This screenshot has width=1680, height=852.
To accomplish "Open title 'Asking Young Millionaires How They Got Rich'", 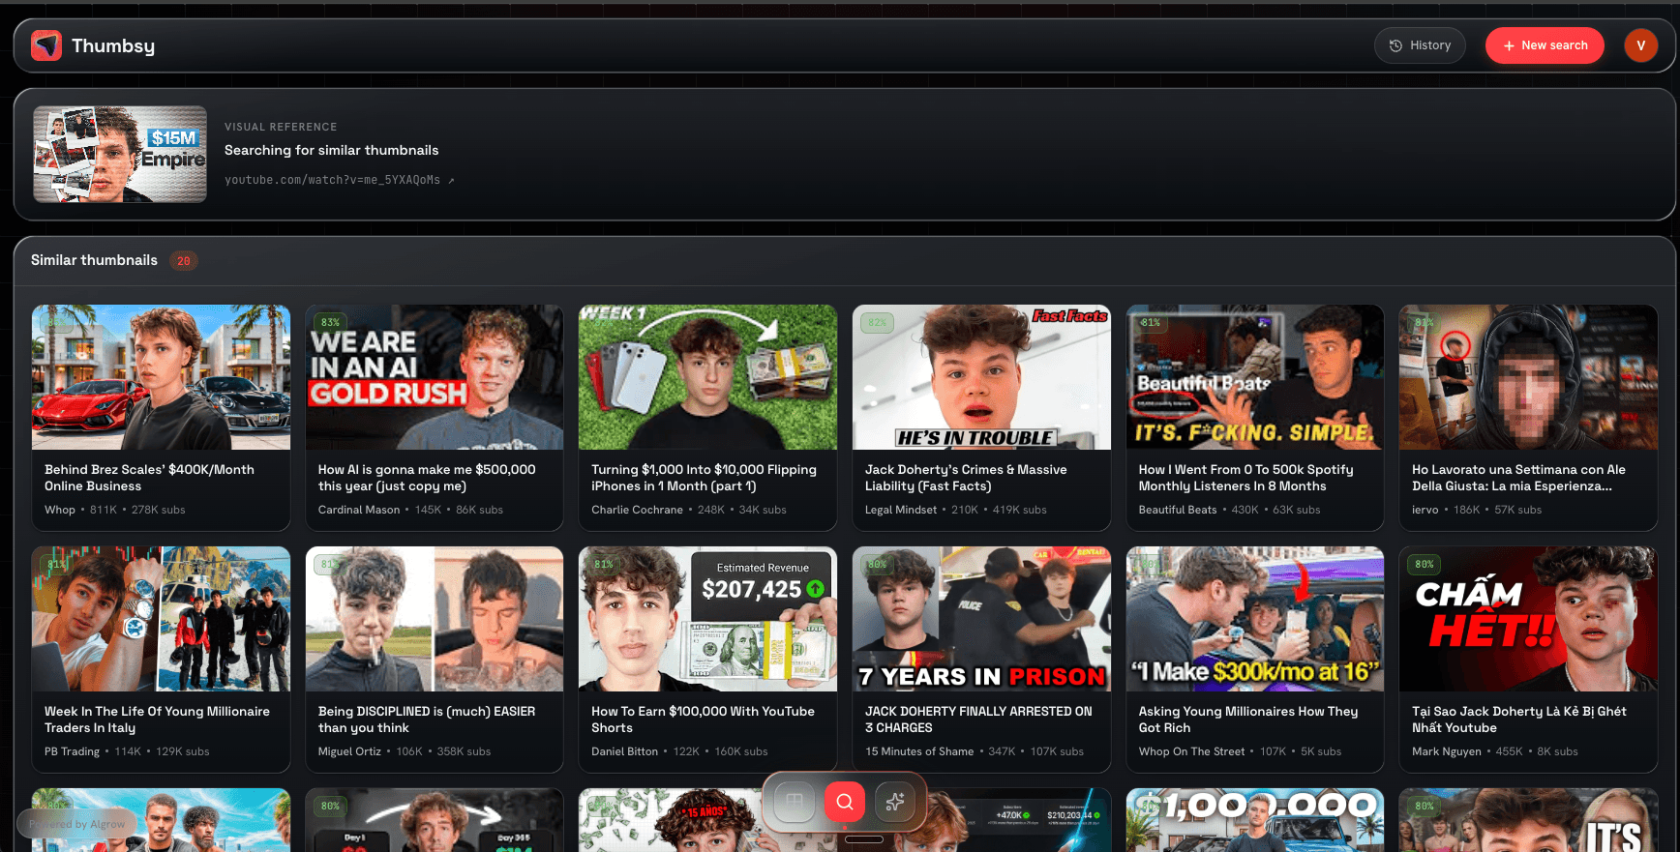I will click(1248, 720).
